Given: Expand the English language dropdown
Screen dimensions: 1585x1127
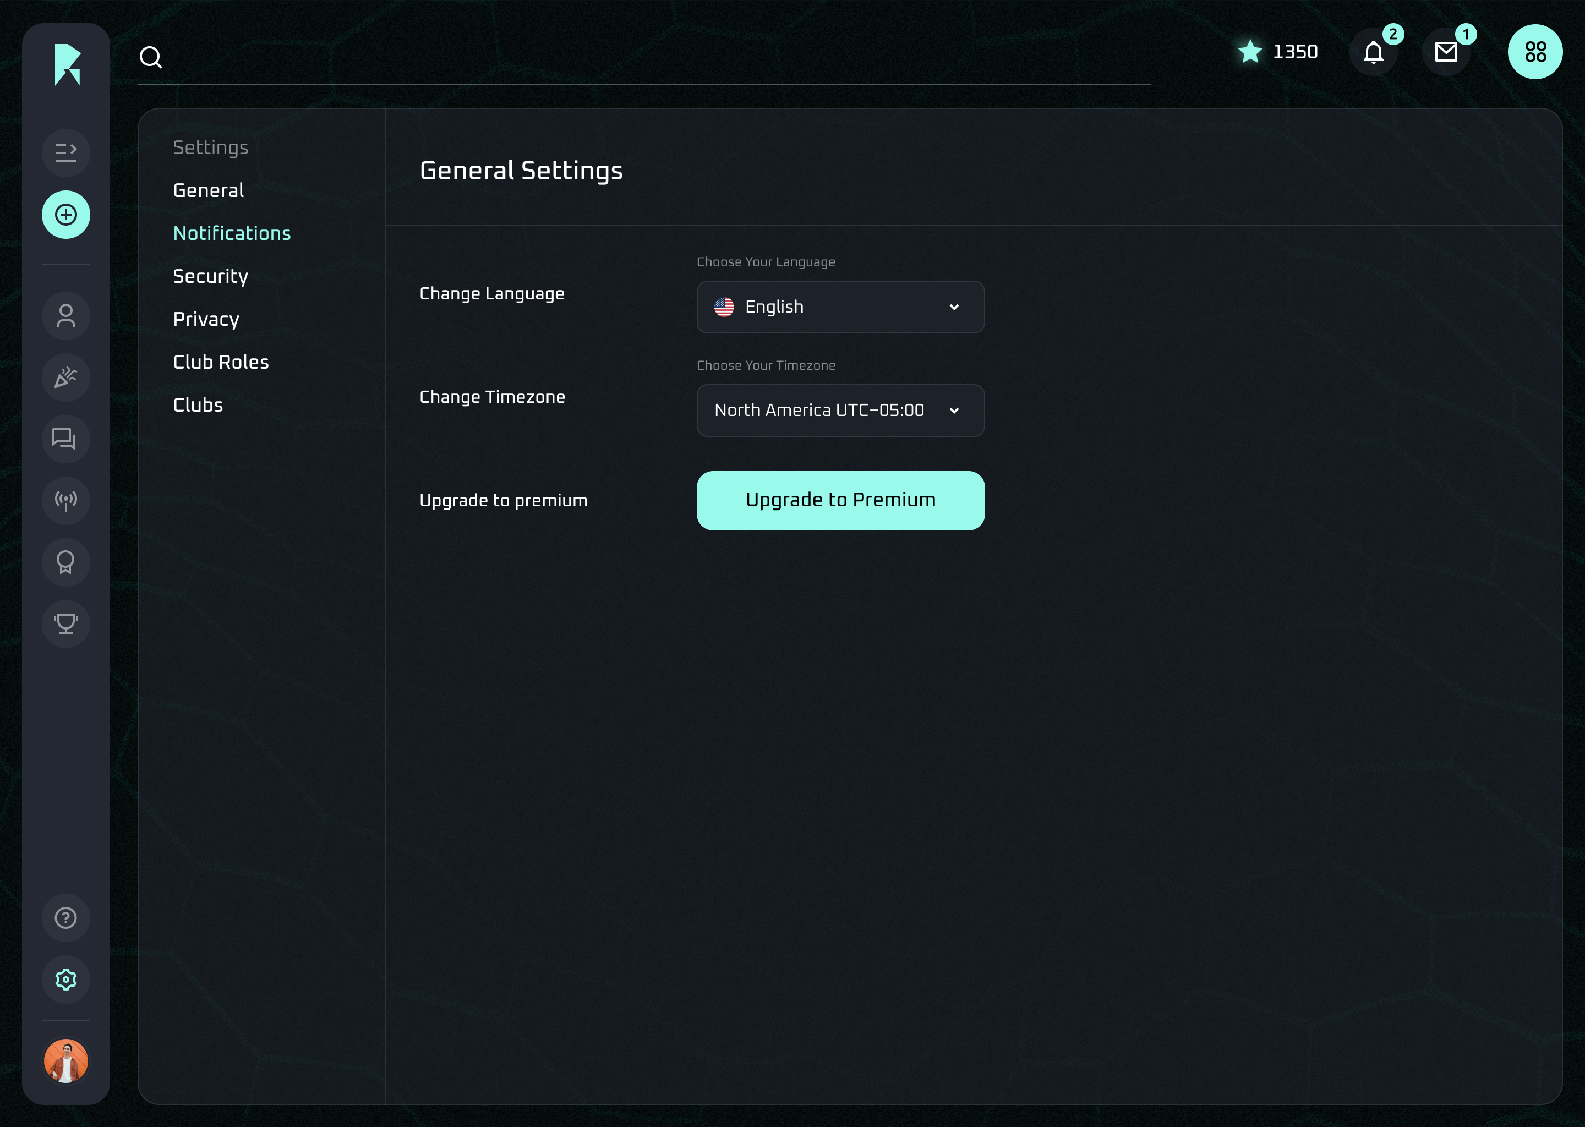Looking at the screenshot, I should coord(840,307).
